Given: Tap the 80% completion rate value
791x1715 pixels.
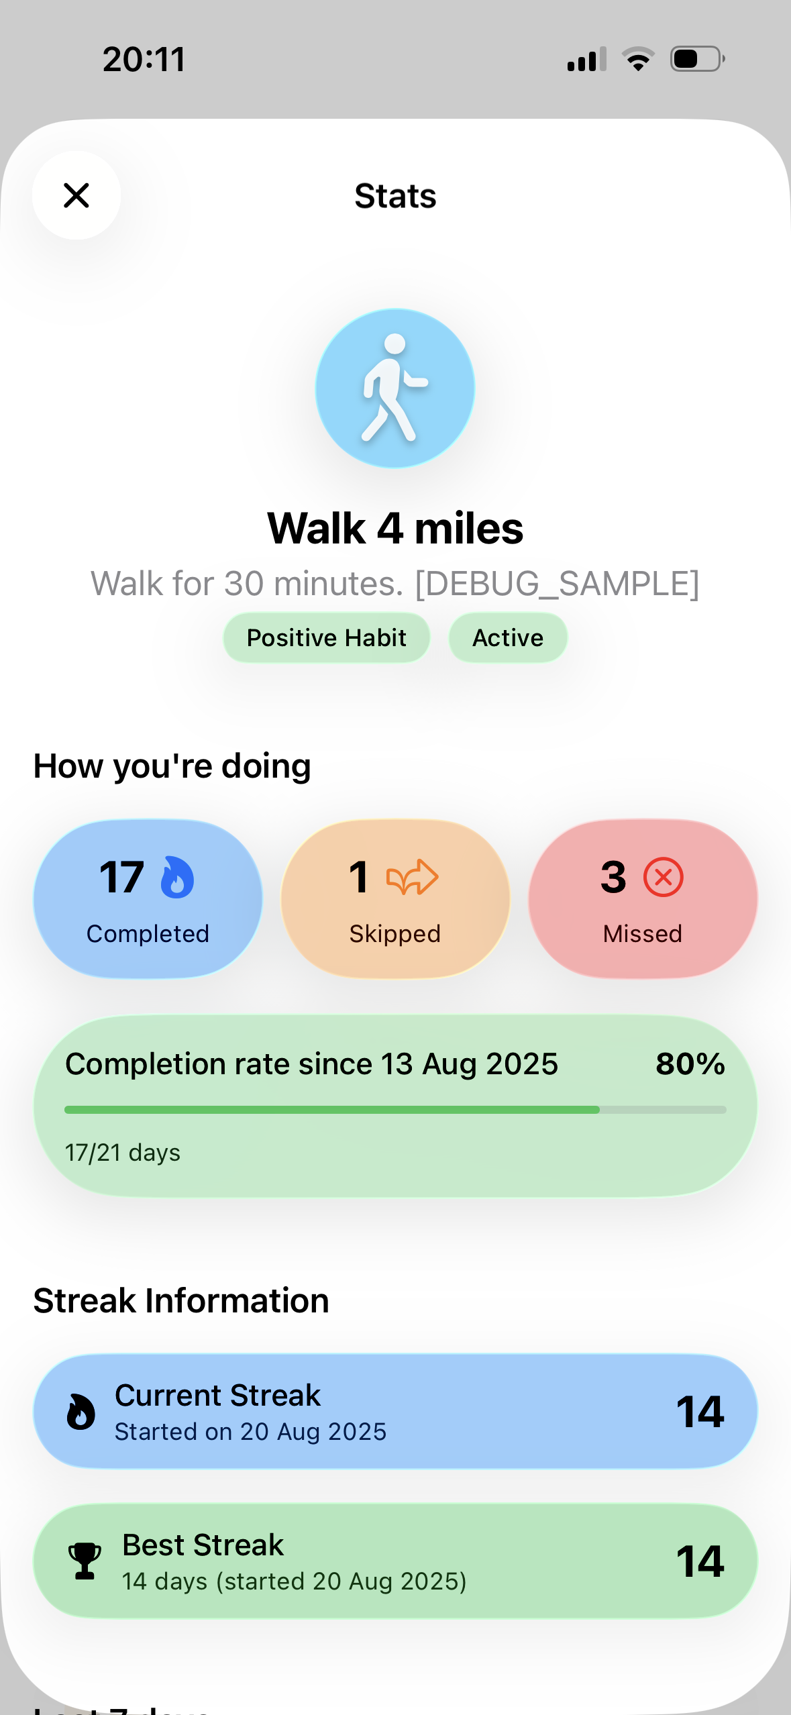Looking at the screenshot, I should [x=690, y=1063].
